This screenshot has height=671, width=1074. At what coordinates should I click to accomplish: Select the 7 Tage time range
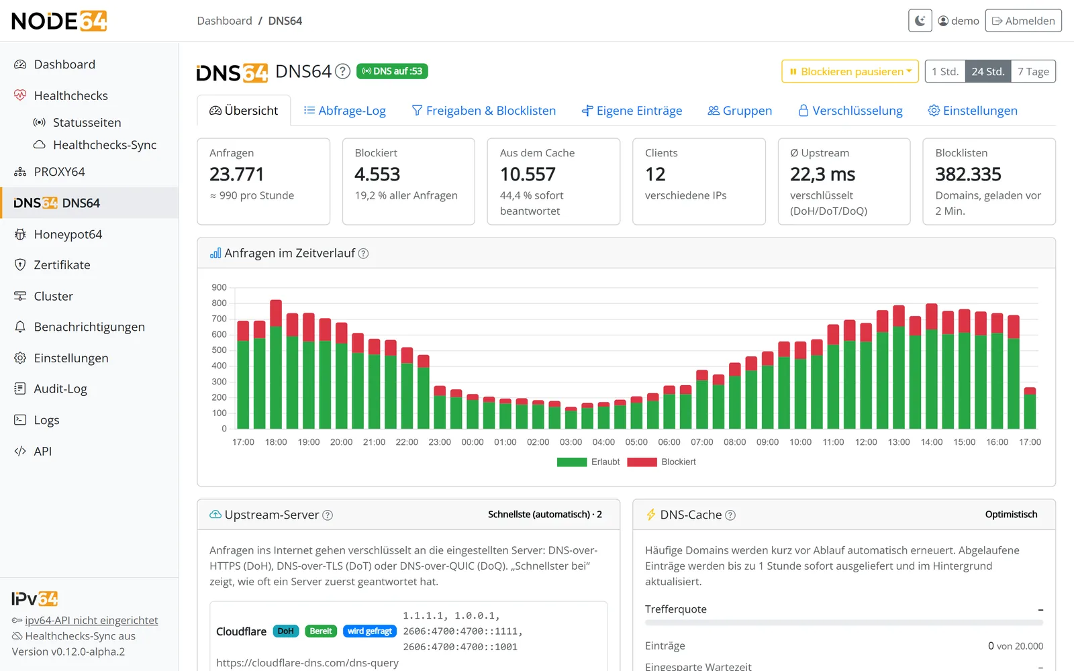(x=1033, y=71)
